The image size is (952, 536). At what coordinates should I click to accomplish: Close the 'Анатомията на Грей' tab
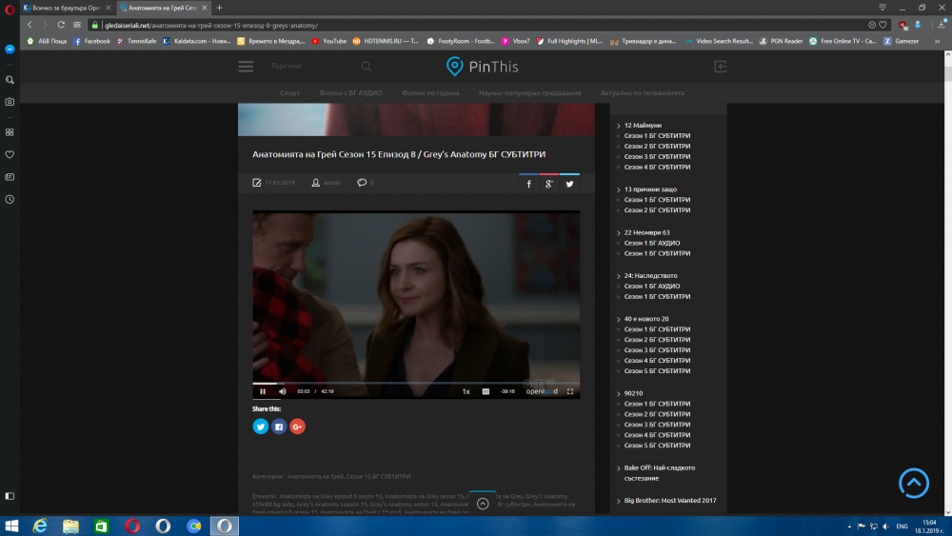tap(205, 8)
